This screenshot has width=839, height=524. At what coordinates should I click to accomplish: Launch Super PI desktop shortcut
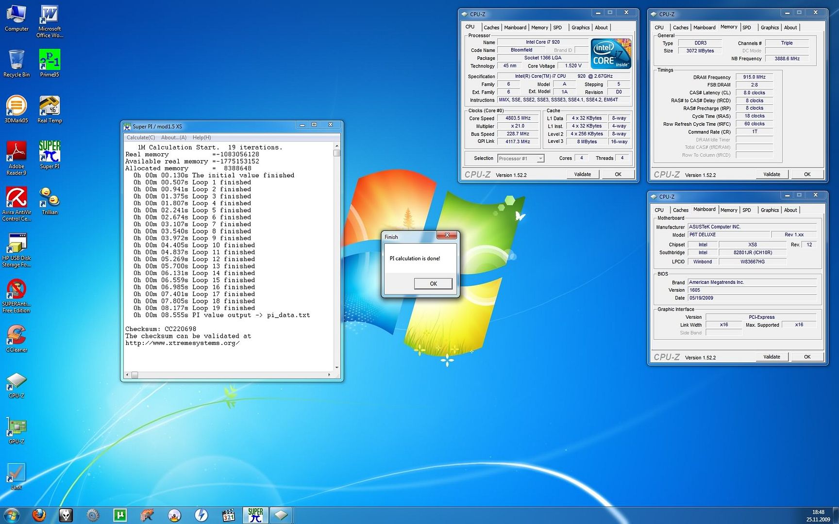click(x=50, y=155)
